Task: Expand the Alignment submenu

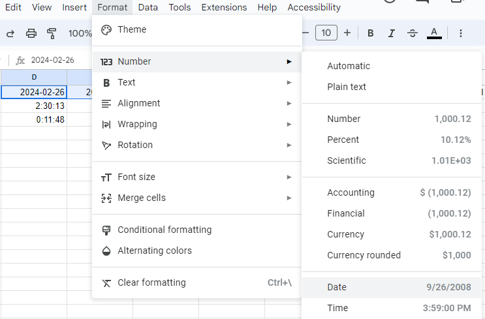Action: [x=196, y=103]
